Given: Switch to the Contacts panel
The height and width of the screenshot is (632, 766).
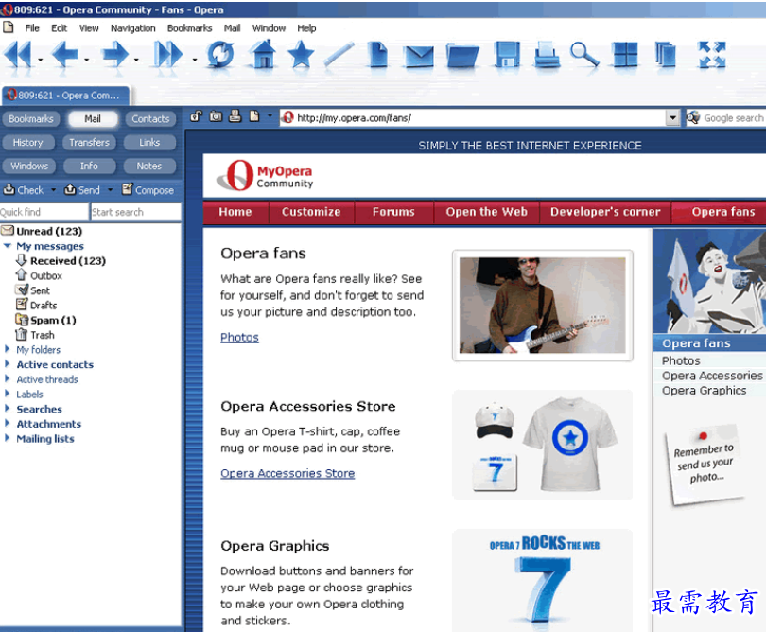Looking at the screenshot, I should pos(150,119).
